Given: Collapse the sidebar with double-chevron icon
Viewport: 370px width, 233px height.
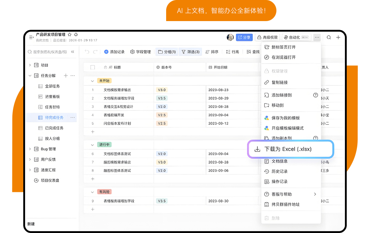Looking at the screenshot, I should 73,52.
